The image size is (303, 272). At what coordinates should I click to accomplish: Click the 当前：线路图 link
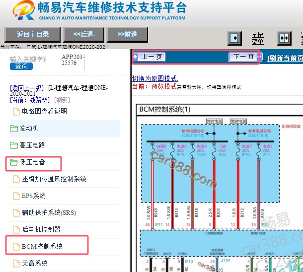(x=30, y=100)
